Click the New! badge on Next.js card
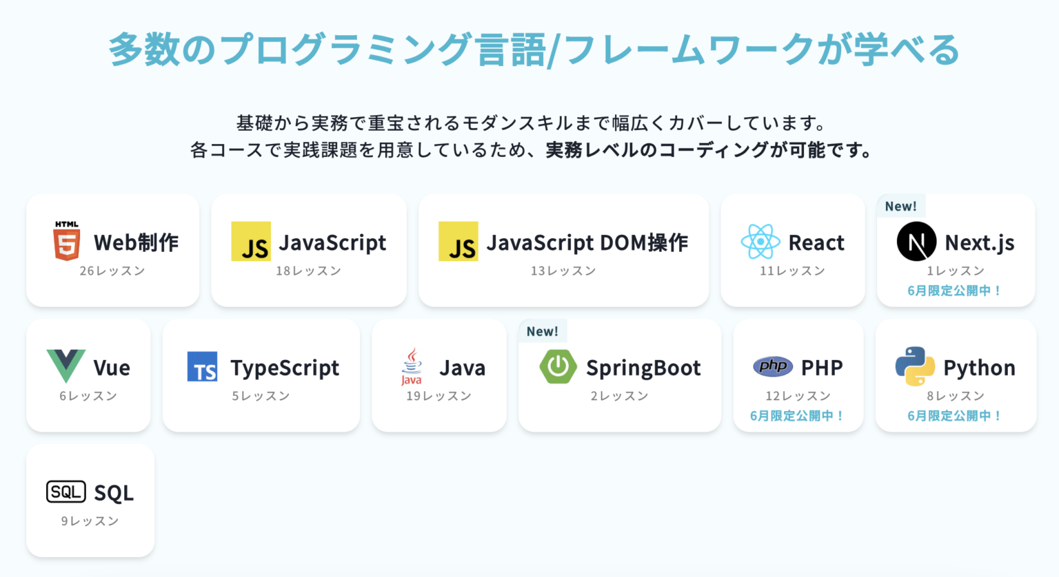 (x=901, y=205)
